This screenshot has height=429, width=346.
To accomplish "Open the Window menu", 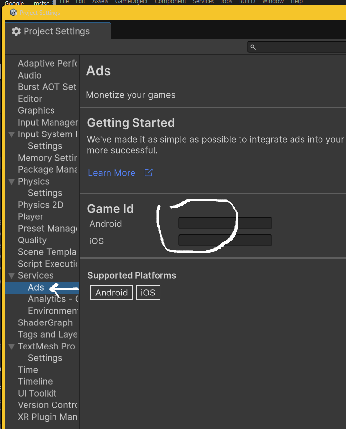I will (273, 2).
